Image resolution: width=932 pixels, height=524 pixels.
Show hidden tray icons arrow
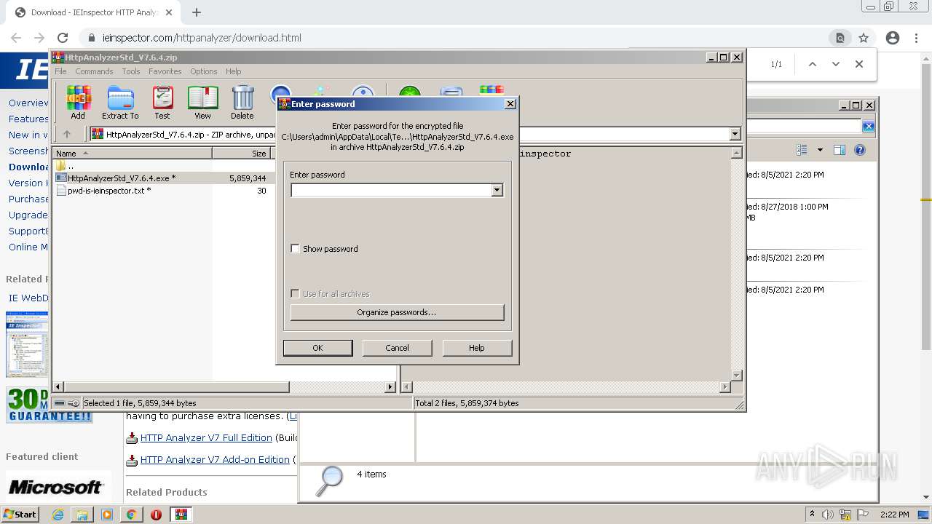click(x=812, y=515)
